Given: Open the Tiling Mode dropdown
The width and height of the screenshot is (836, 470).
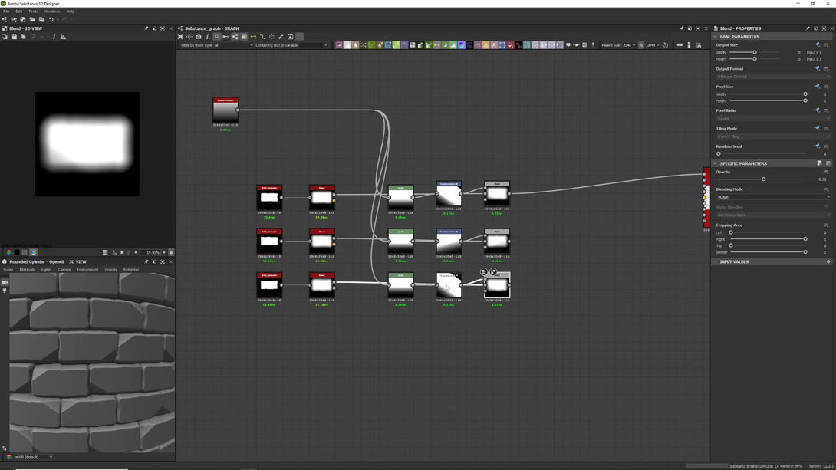Looking at the screenshot, I should pos(773,136).
